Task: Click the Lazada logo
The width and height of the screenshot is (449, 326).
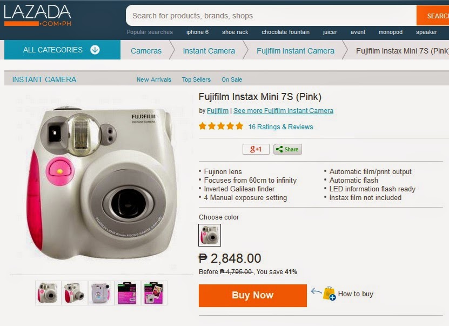Action: (38, 15)
